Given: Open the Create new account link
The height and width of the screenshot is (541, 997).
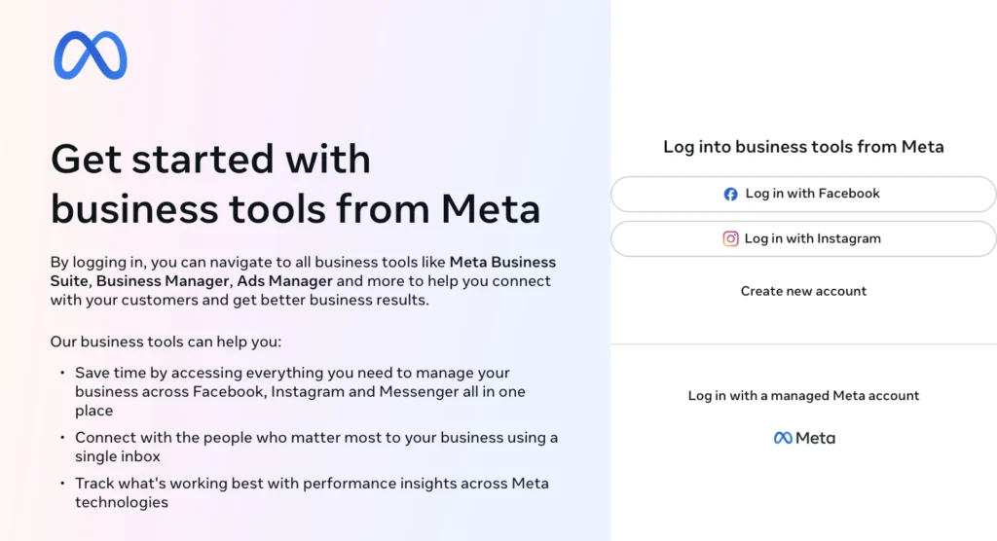Looking at the screenshot, I should [x=803, y=291].
